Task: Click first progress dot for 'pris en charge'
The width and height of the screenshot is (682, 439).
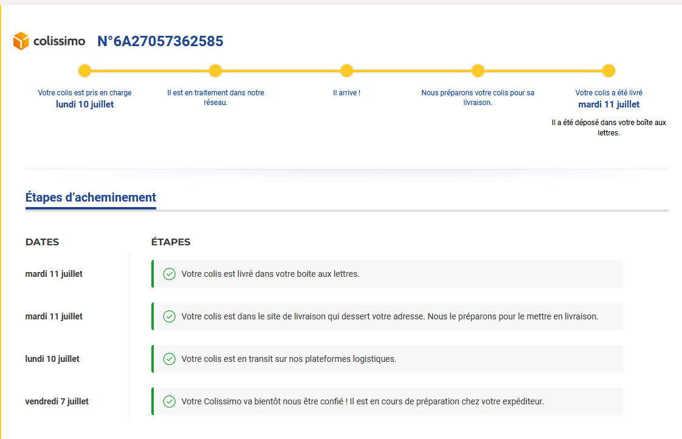Action: tap(85, 71)
